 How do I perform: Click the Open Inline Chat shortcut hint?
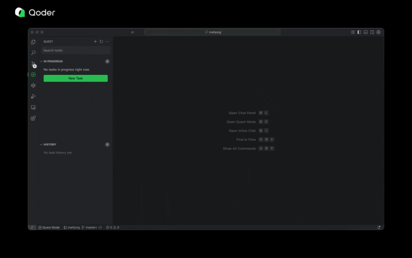click(x=249, y=131)
